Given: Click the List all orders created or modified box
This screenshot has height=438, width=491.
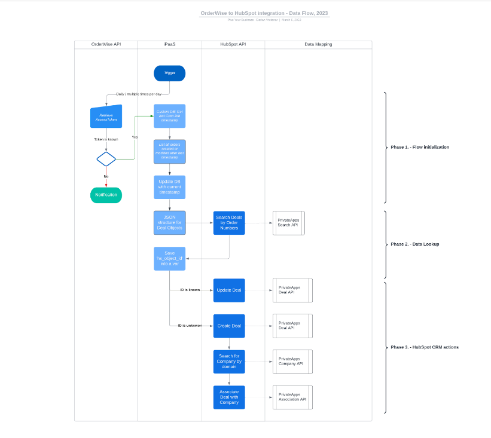Looking at the screenshot, I should pos(169,151).
